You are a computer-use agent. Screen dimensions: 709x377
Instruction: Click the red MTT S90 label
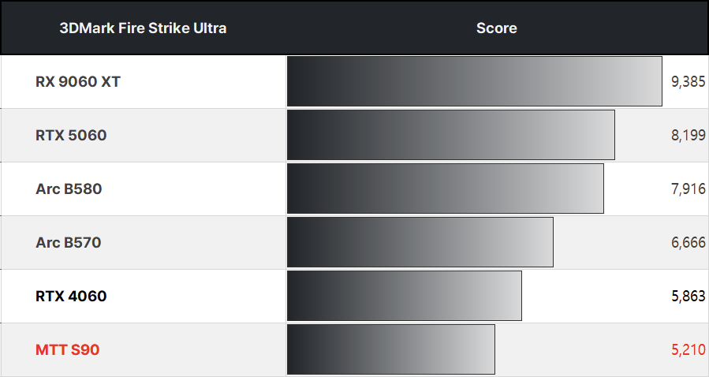click(68, 349)
